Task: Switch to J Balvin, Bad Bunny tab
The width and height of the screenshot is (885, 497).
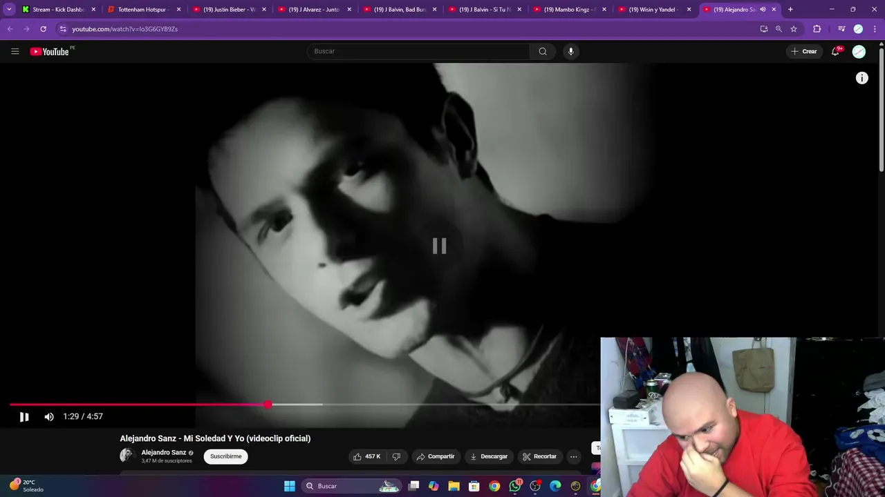Action: 400,10
